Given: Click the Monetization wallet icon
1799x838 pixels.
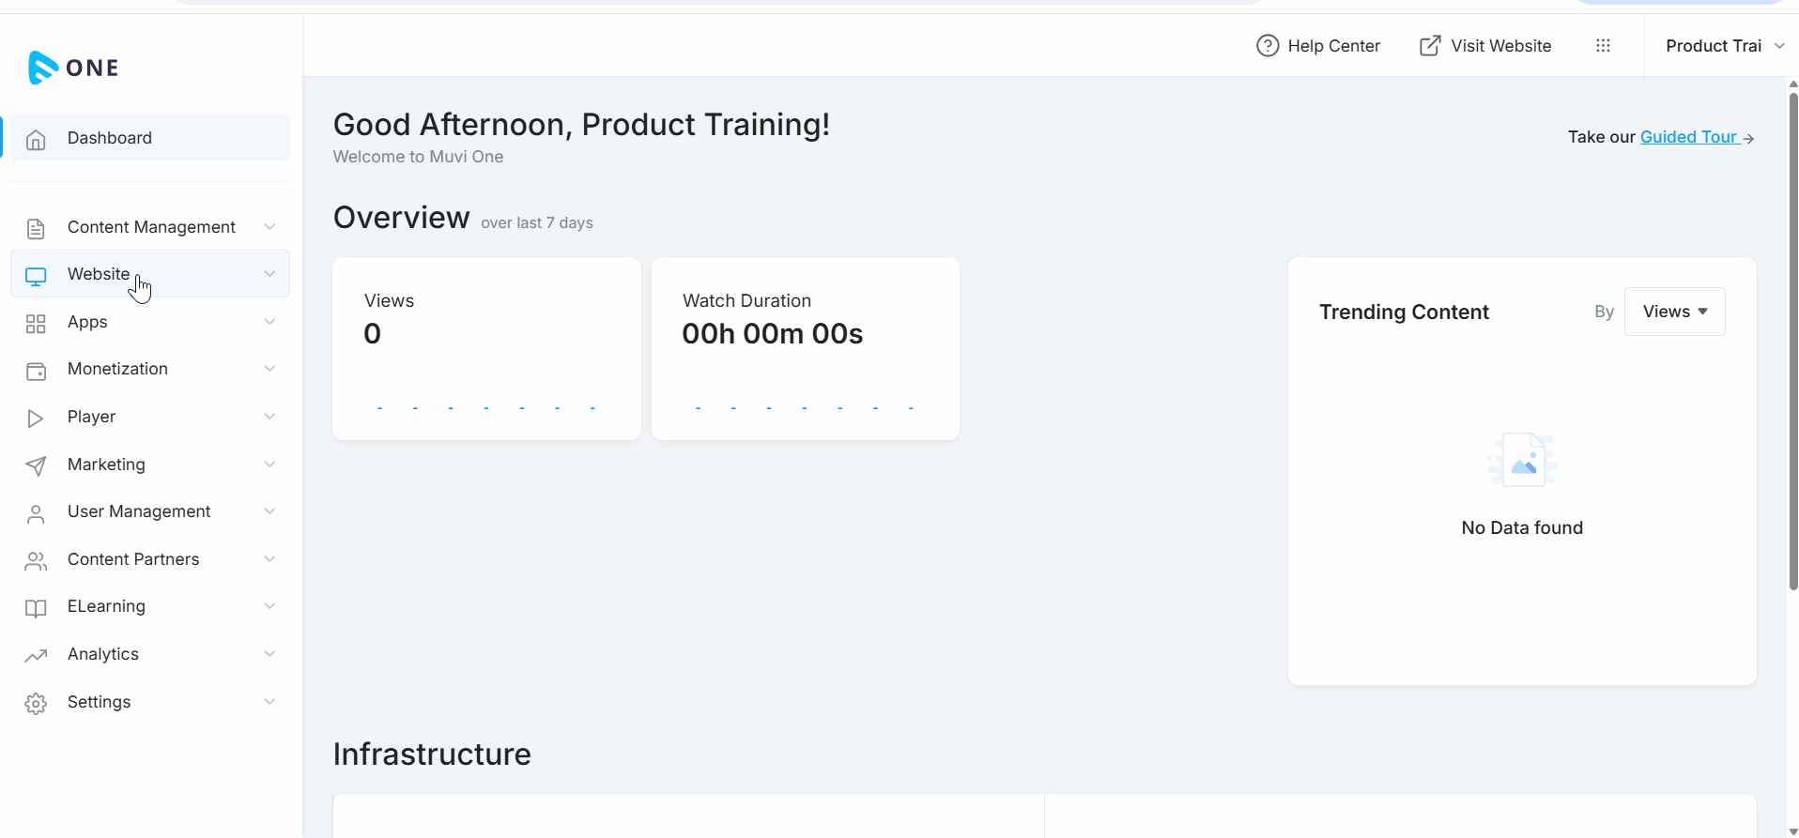Looking at the screenshot, I should tap(36, 371).
